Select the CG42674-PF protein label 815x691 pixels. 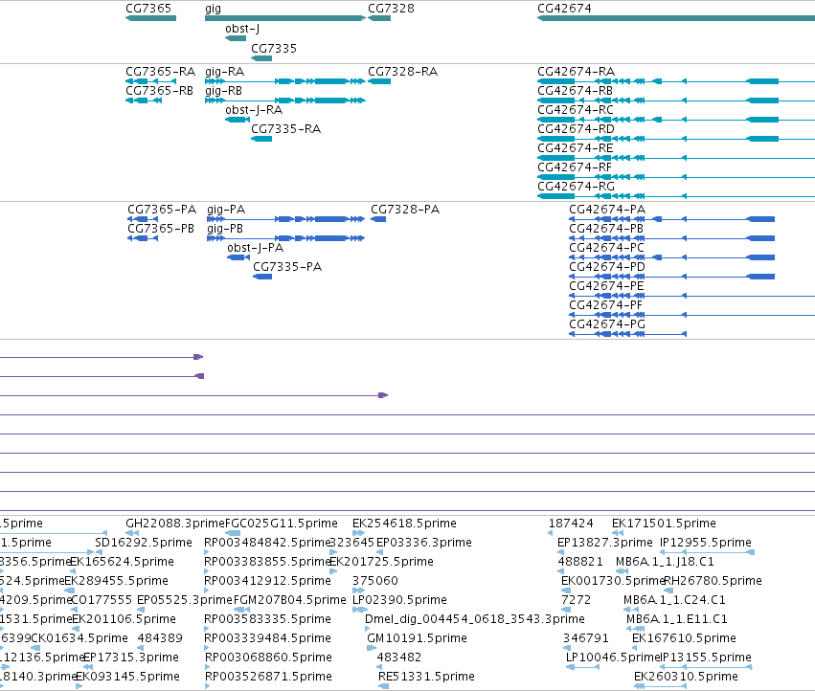coord(605,305)
